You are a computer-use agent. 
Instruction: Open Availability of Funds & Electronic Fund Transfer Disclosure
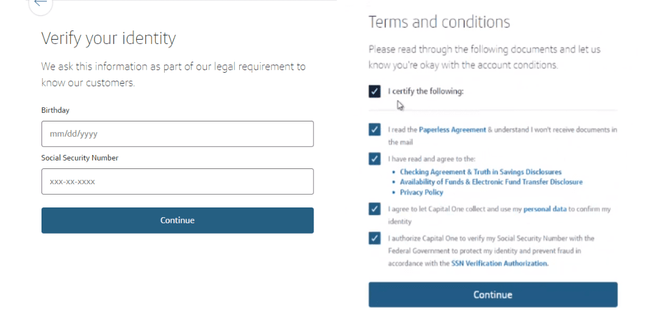tap(491, 182)
